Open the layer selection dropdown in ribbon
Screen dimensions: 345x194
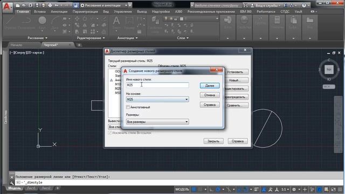(x=217, y=19)
